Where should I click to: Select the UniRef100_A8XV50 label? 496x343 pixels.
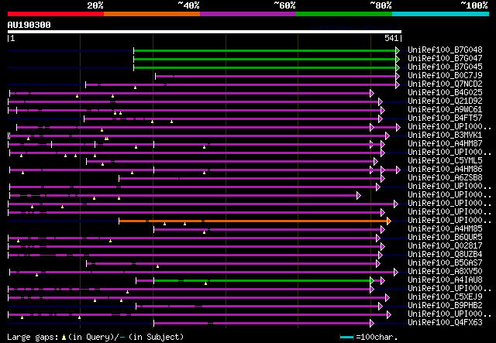point(445,272)
